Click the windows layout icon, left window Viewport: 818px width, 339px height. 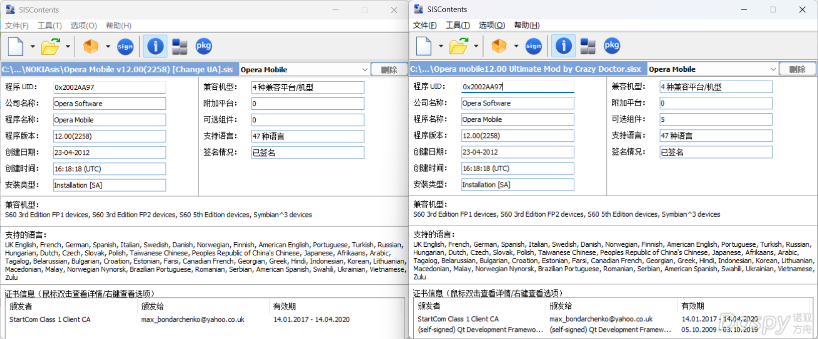pyautogui.click(x=180, y=47)
